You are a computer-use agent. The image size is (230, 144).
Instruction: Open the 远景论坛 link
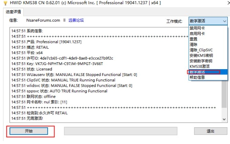pos(76,21)
